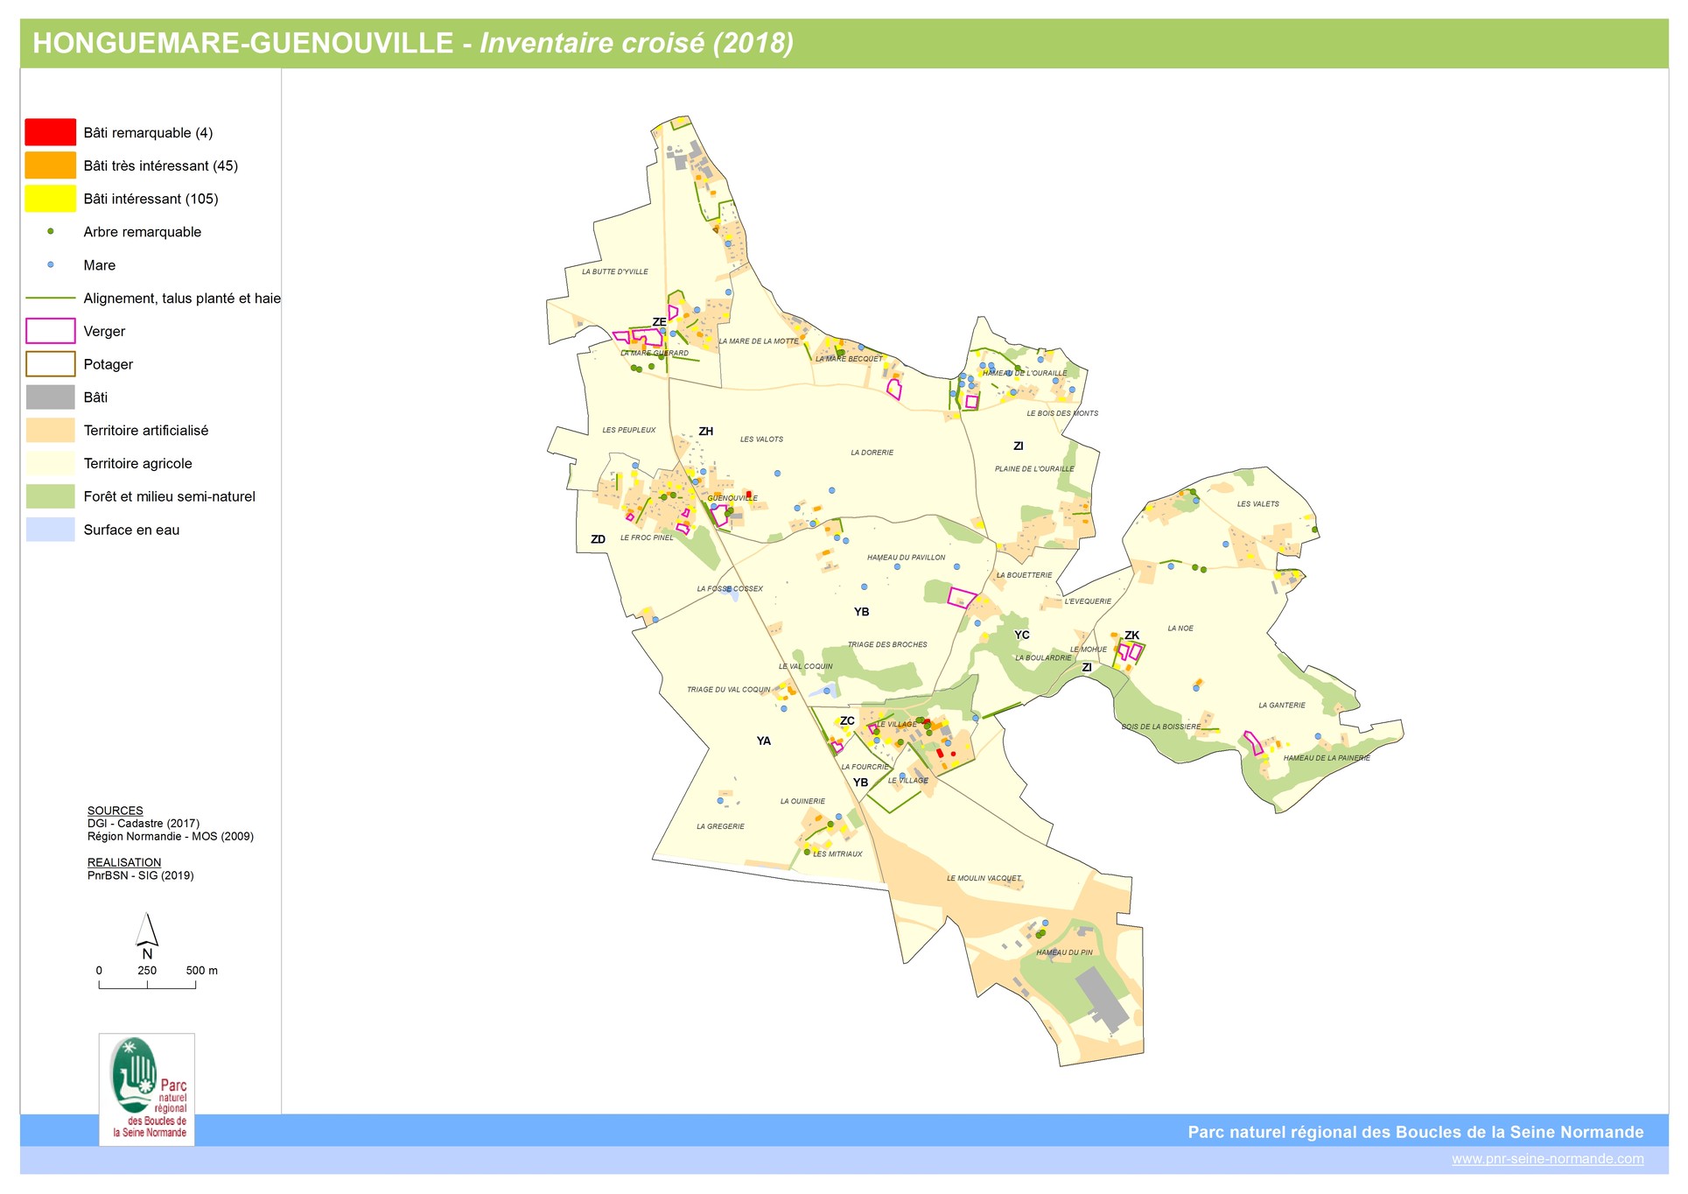1688x1194 pixels.
Task: Click the SOURCES heading
Action: pos(116,811)
